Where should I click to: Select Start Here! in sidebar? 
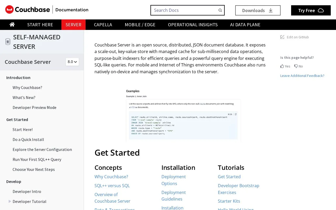pos(23,129)
